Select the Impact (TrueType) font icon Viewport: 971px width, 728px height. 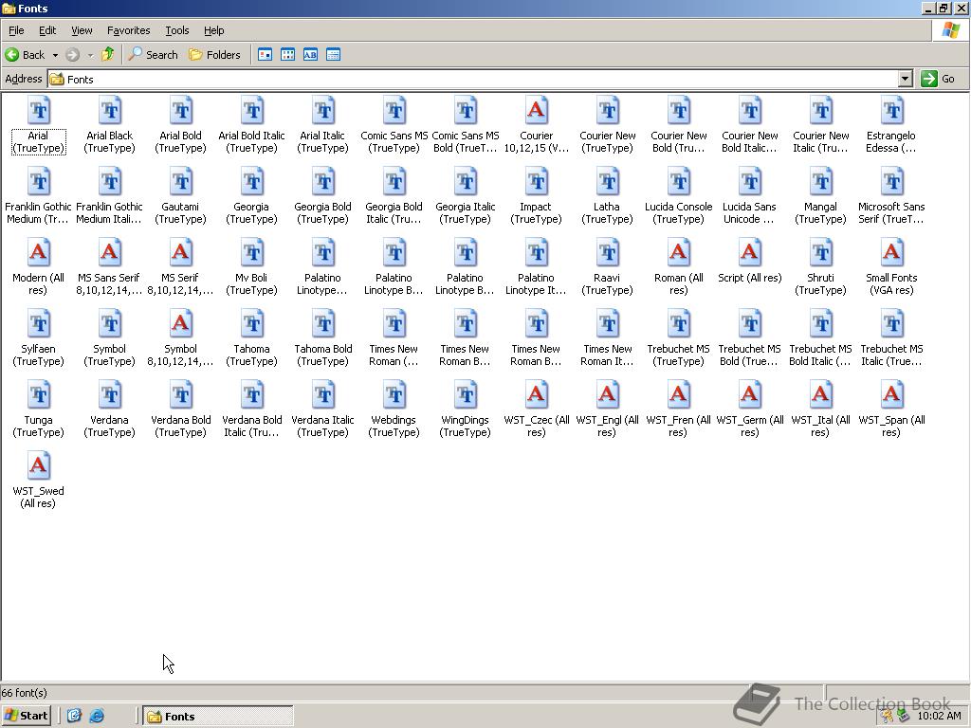point(537,181)
